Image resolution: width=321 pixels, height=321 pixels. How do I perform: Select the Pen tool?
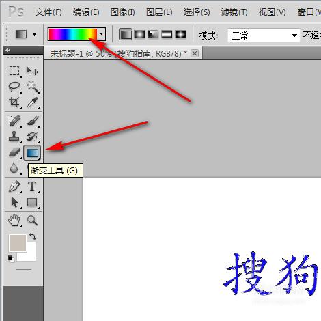[x=14, y=186]
